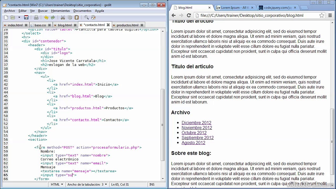Viewport: 336px width, 189px height.
Task: Click the Jose Vicente Carratala h1 text
Action: pos(72,61)
